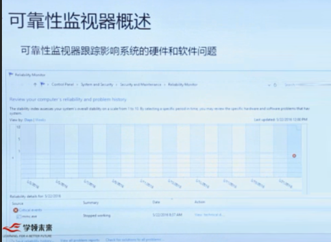Image resolution: width=331 pixels, height=242 pixels.
Task: Click into the Search box
Action: coord(307,85)
